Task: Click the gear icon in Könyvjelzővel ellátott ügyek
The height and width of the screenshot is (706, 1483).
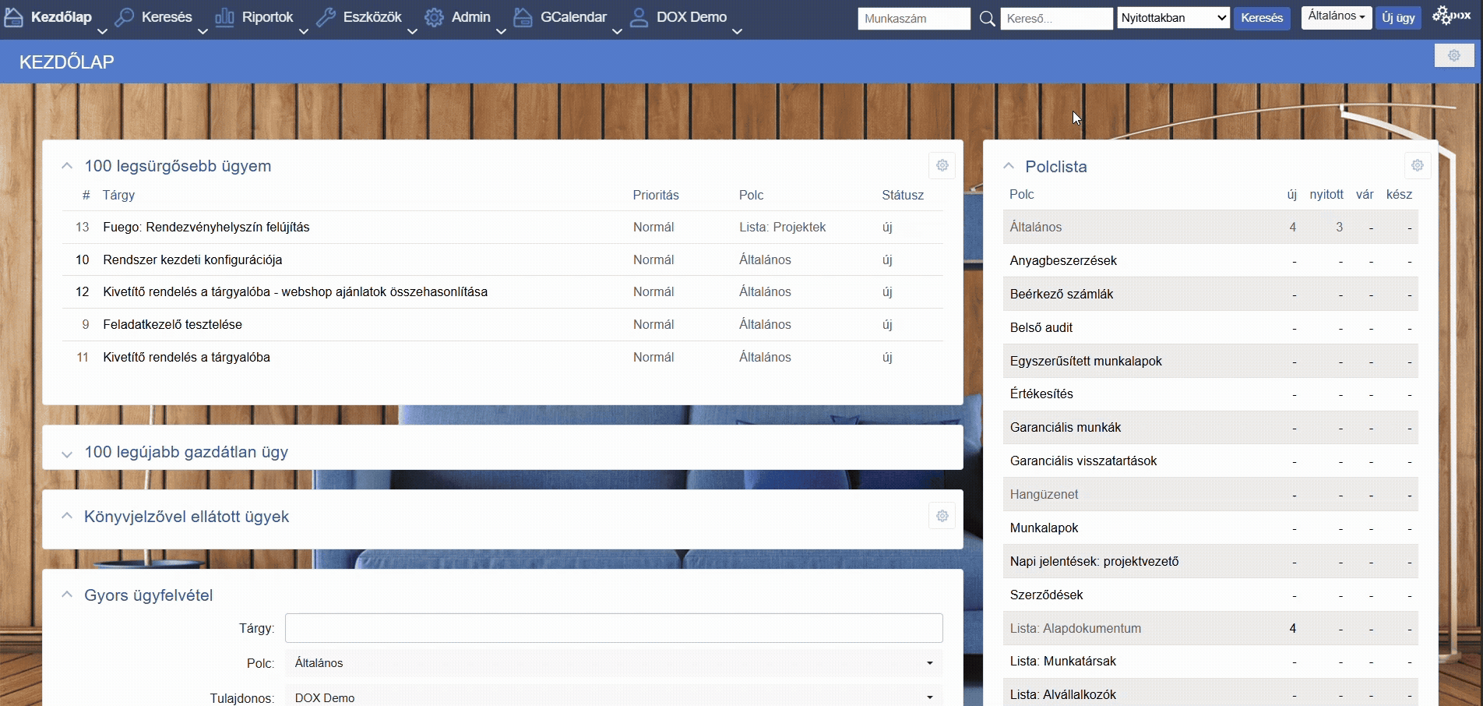Action: 942,516
